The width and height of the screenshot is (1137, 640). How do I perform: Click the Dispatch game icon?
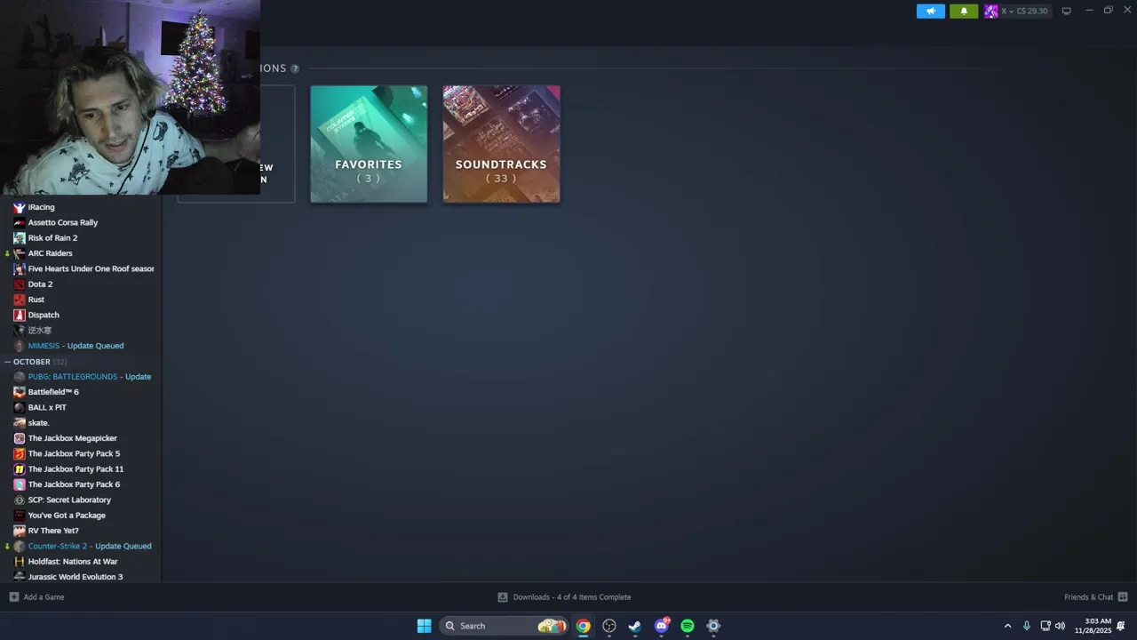(20, 315)
